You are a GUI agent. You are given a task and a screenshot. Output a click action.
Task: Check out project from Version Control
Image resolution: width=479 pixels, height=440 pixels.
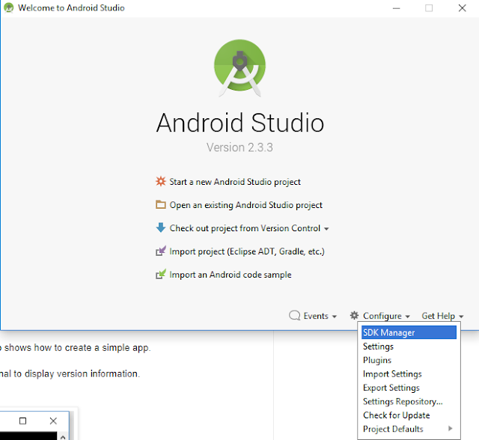tap(245, 228)
